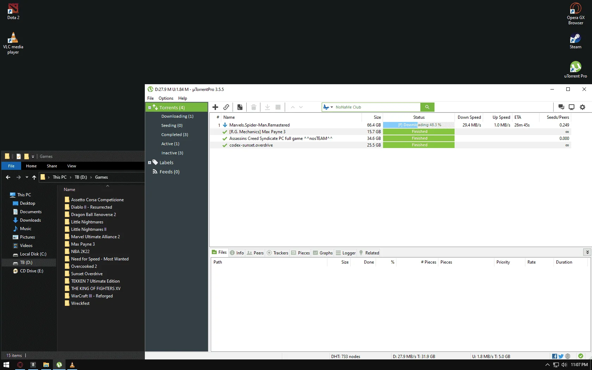Go up one folder level in Explorer

34,177
